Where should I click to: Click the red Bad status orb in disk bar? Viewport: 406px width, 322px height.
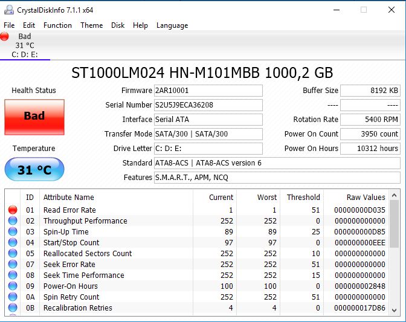(4, 36)
